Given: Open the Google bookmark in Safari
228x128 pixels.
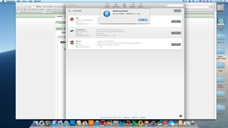Looking at the screenshot, I should [49, 10].
